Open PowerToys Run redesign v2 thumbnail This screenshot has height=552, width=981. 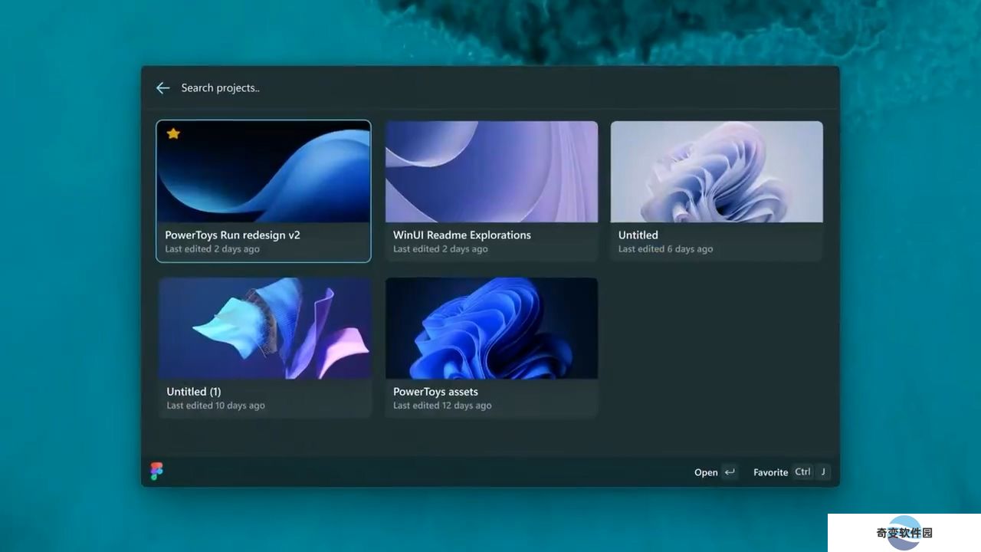click(x=264, y=172)
